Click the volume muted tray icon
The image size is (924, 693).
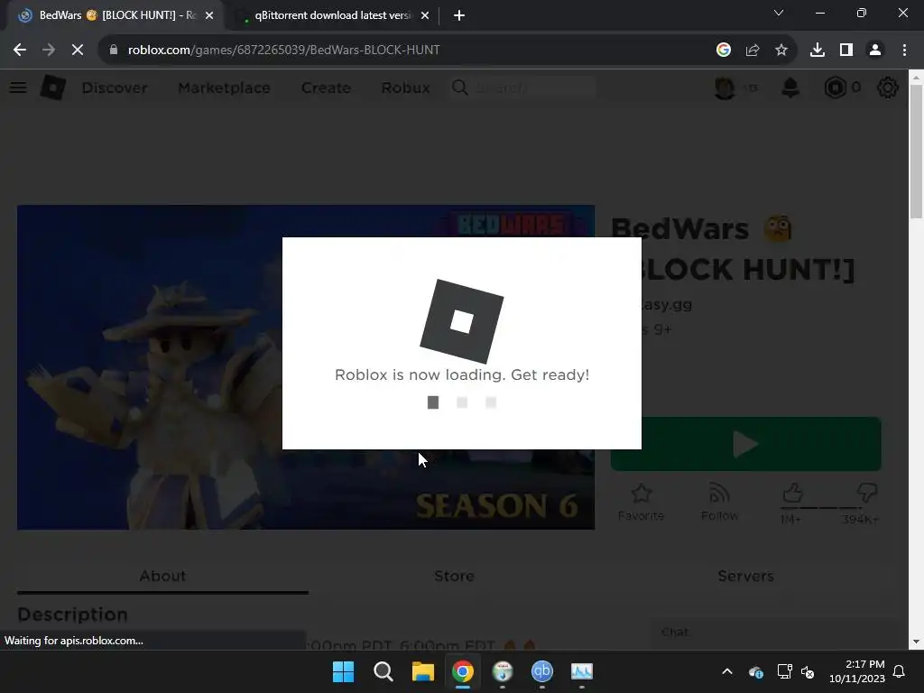[x=808, y=671]
